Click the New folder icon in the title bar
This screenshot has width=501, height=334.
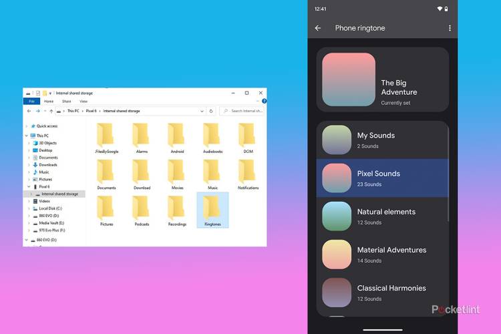coord(44,93)
